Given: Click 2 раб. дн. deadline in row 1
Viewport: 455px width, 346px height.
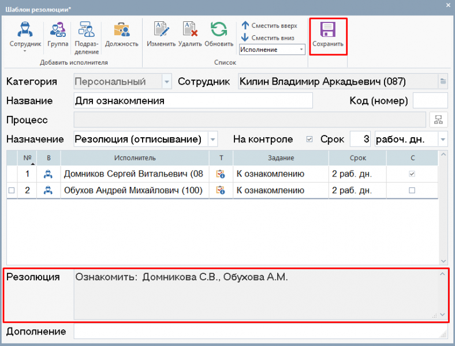Looking at the screenshot, I should [352, 174].
